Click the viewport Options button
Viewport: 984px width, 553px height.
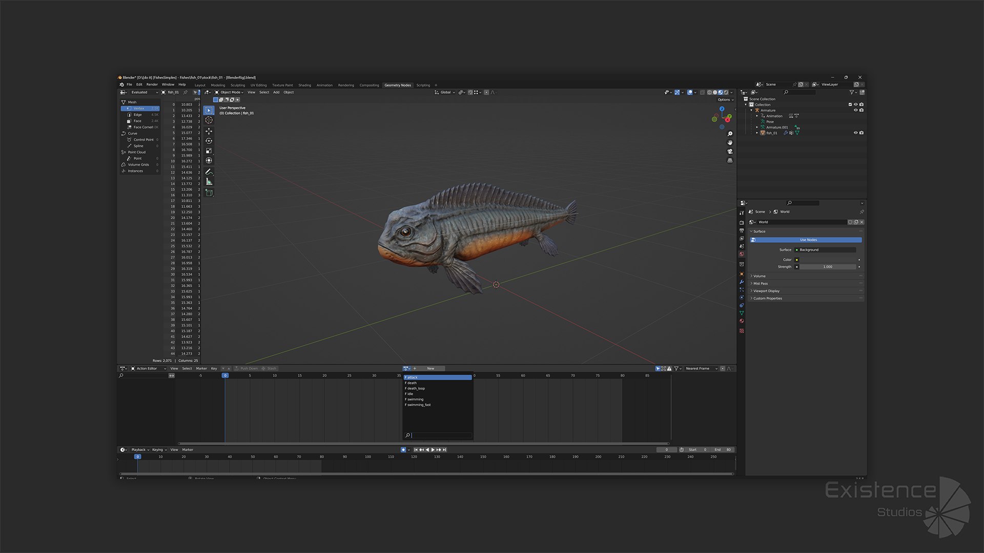(x=725, y=100)
